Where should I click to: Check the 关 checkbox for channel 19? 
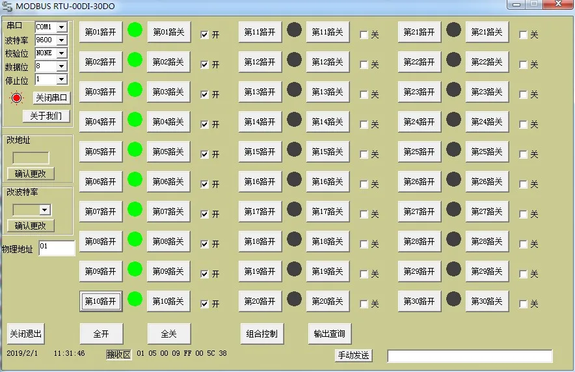click(x=364, y=274)
